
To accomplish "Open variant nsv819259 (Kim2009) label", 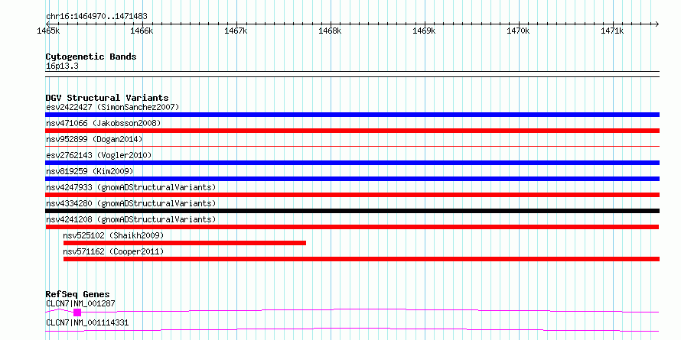I will pos(90,171).
